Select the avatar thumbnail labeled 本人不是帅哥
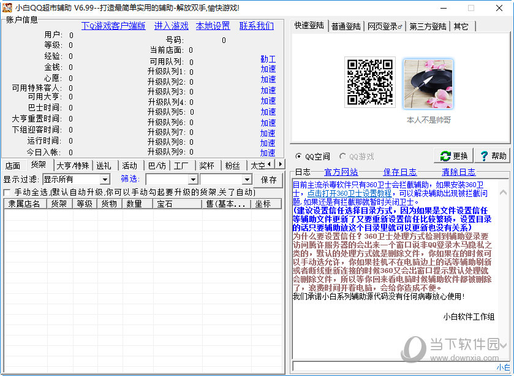The width and height of the screenshot is (514, 376). 428,84
